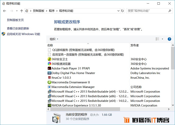Click the search box for 程序和功能

(x=150, y=11)
